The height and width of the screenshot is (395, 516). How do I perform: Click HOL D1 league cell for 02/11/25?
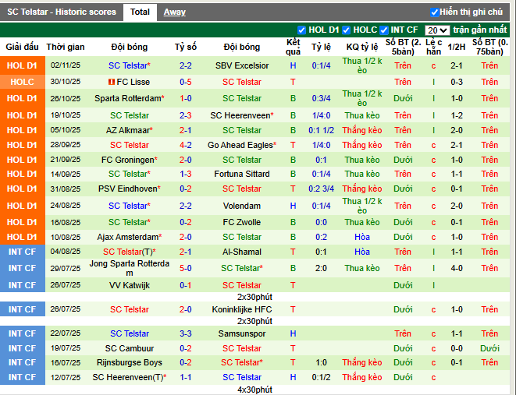(x=23, y=65)
